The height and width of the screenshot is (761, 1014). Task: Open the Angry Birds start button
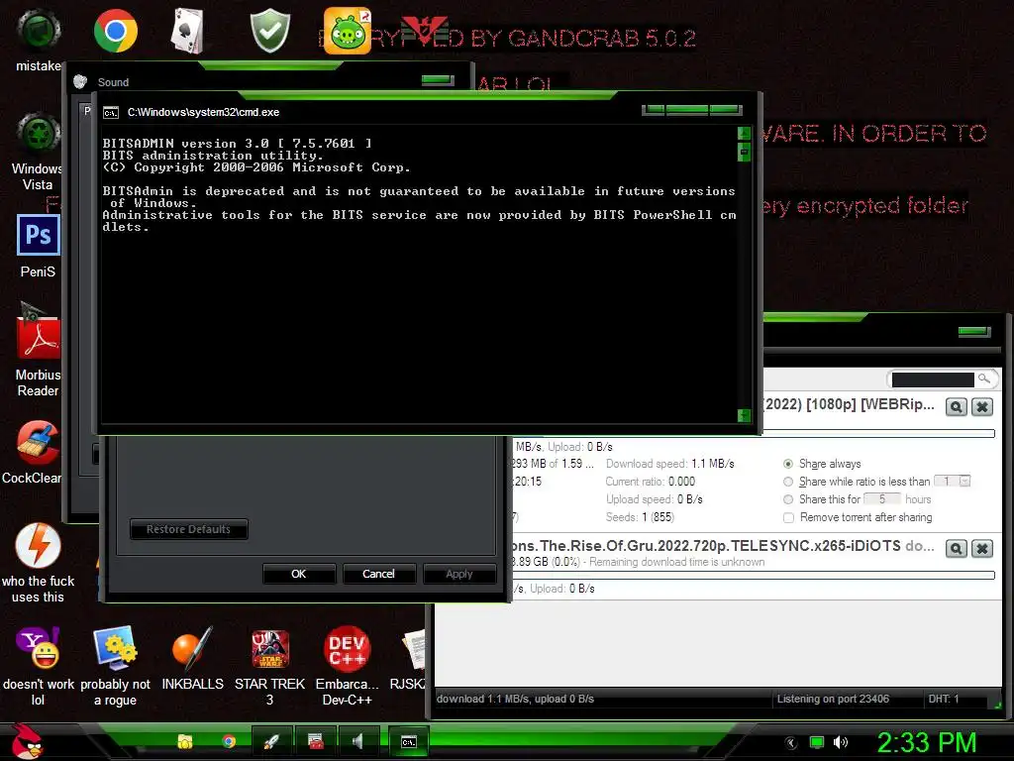click(27, 741)
